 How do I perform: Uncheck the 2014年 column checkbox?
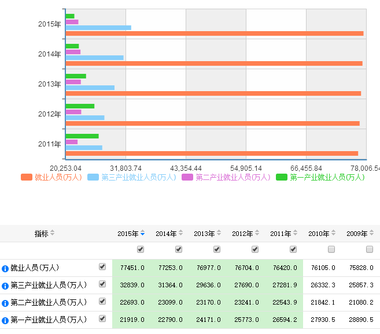179,249
